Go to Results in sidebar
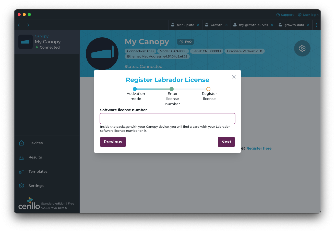 click(35, 157)
